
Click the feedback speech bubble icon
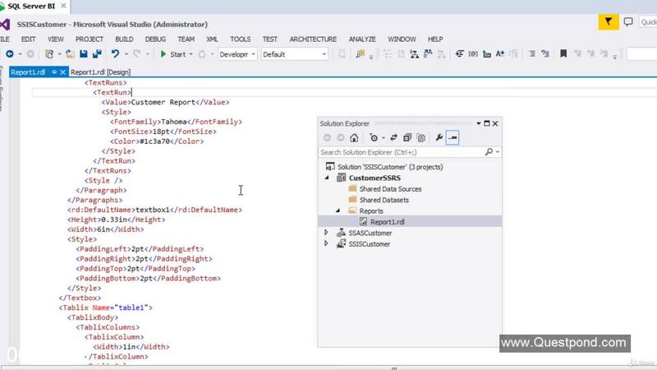628,22
